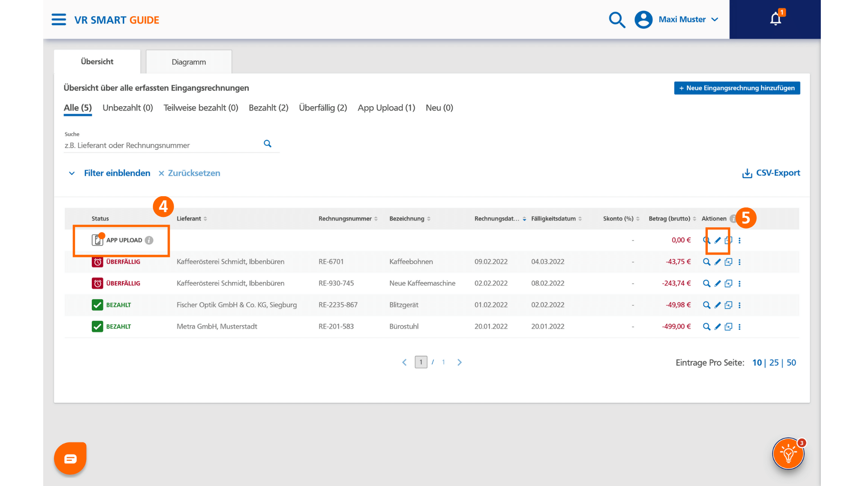
Task: Open more actions for invoice RE-2235-867
Action: point(739,305)
